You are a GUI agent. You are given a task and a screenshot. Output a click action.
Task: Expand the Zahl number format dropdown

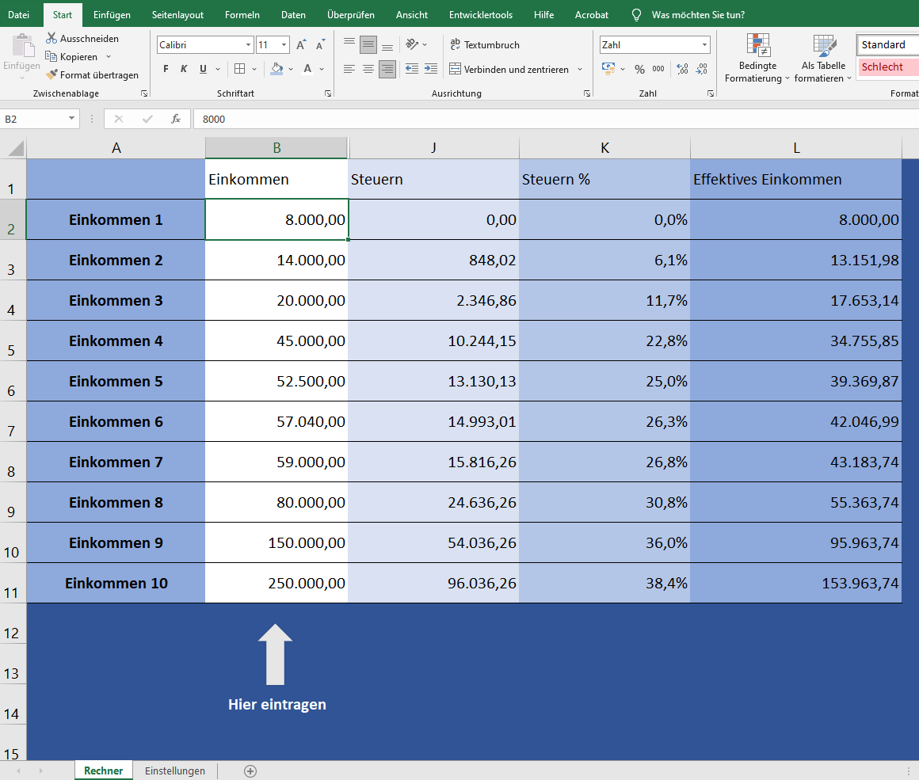click(704, 45)
